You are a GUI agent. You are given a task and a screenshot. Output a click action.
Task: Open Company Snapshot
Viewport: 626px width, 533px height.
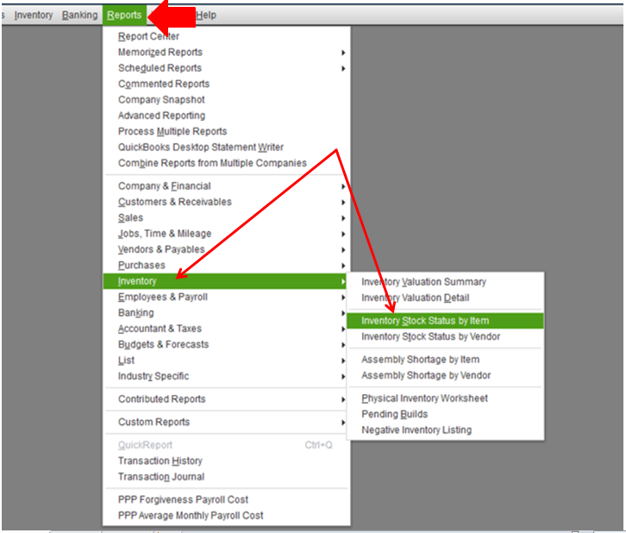pyautogui.click(x=227, y=100)
